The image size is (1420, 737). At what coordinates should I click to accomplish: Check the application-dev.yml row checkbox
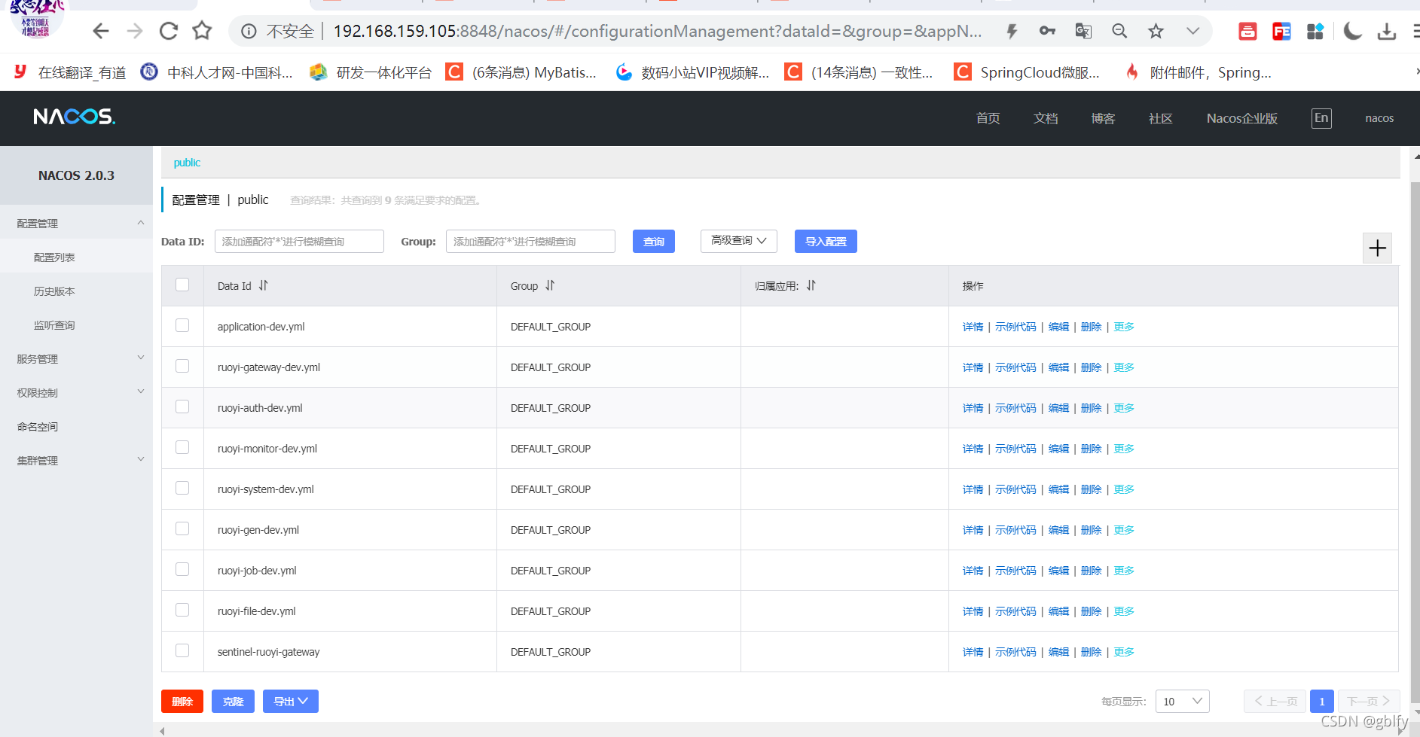(x=182, y=325)
